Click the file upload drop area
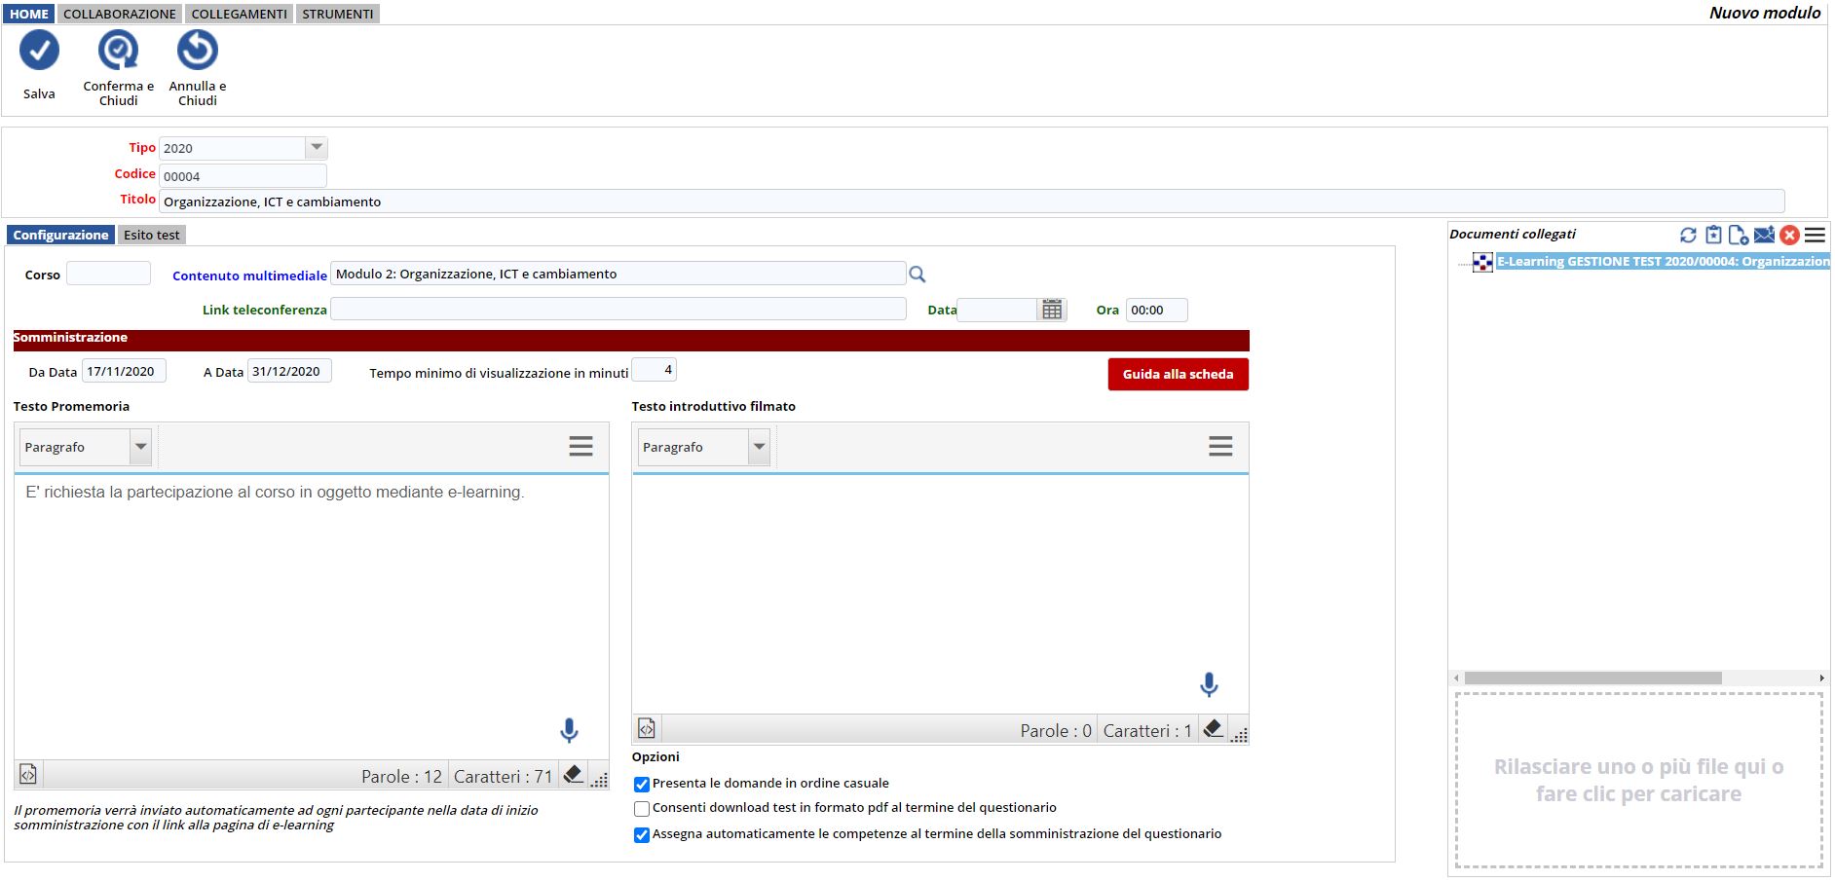 tap(1638, 780)
